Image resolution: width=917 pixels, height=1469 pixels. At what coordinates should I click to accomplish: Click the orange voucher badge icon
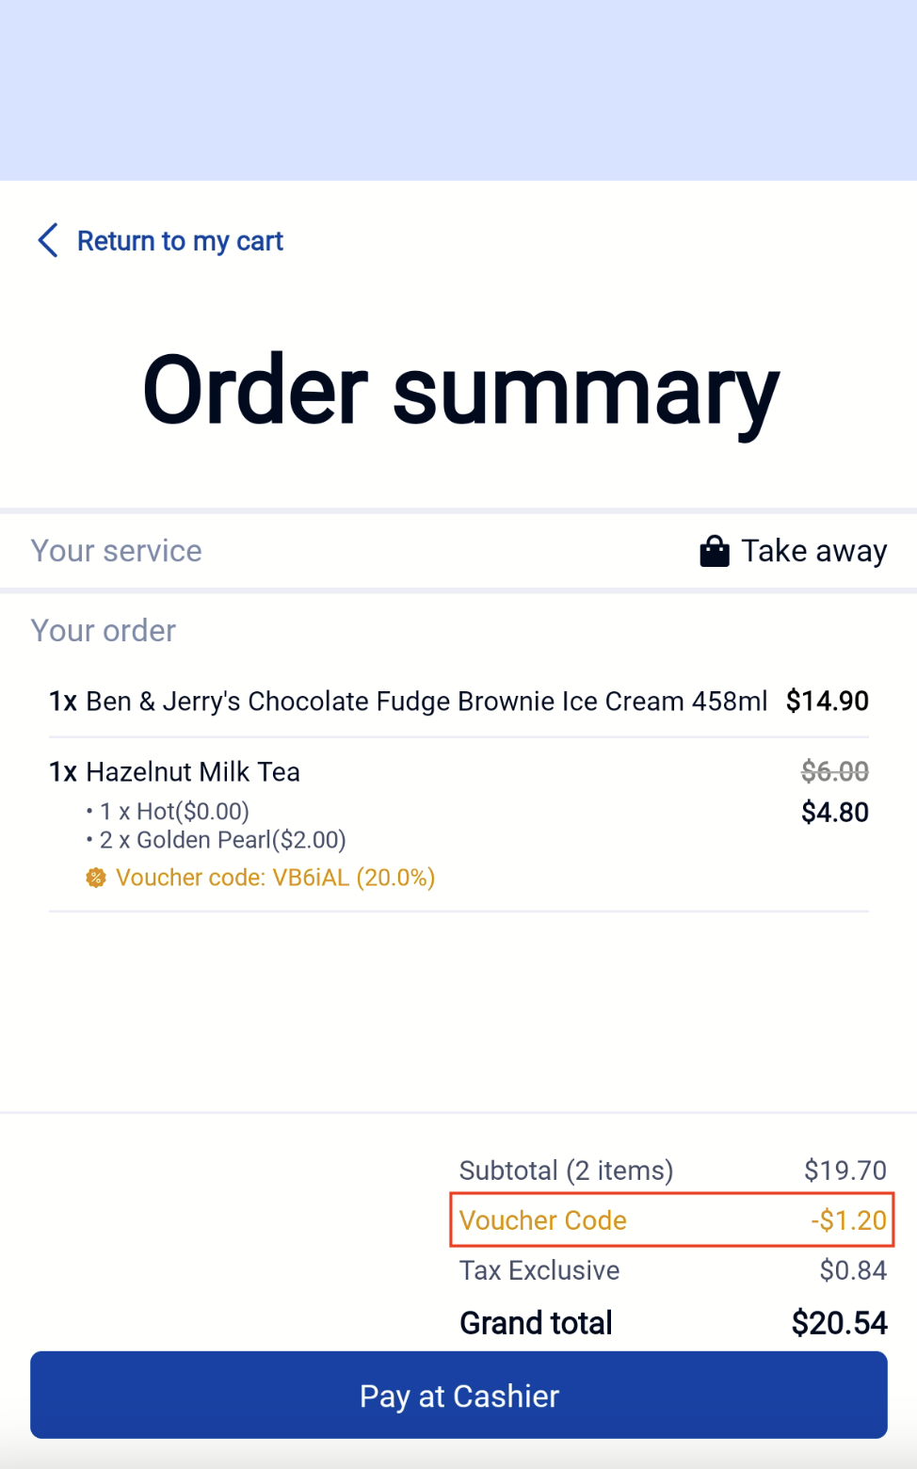point(96,879)
